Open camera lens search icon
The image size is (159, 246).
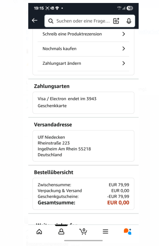point(116,21)
